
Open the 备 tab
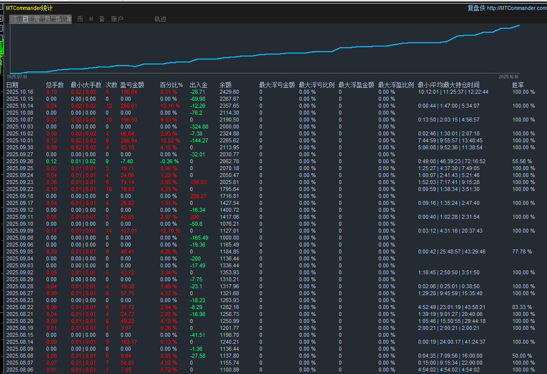pos(102,19)
